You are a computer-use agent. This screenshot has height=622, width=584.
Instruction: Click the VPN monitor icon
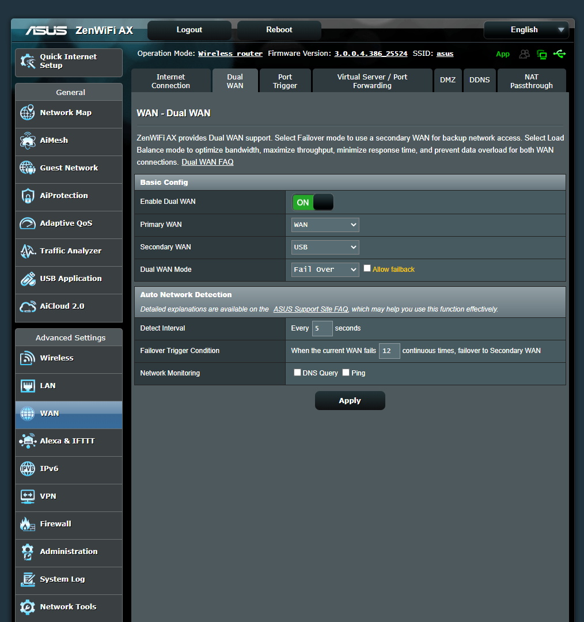[x=28, y=496]
